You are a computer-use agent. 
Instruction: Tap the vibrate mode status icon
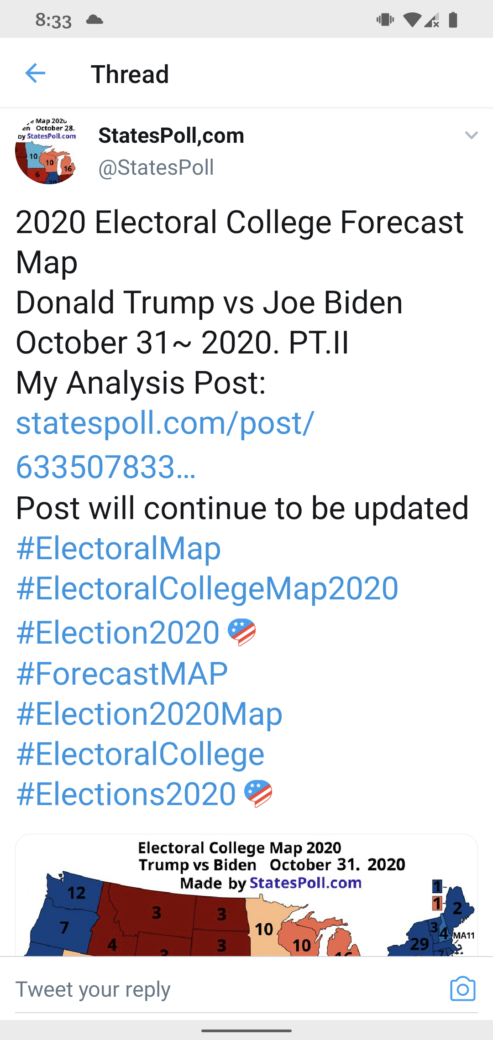coord(385,20)
